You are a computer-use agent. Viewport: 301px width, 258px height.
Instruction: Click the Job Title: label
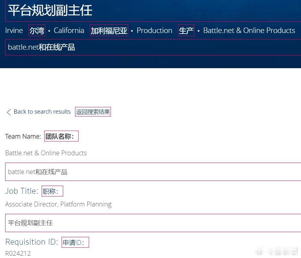(x=22, y=191)
